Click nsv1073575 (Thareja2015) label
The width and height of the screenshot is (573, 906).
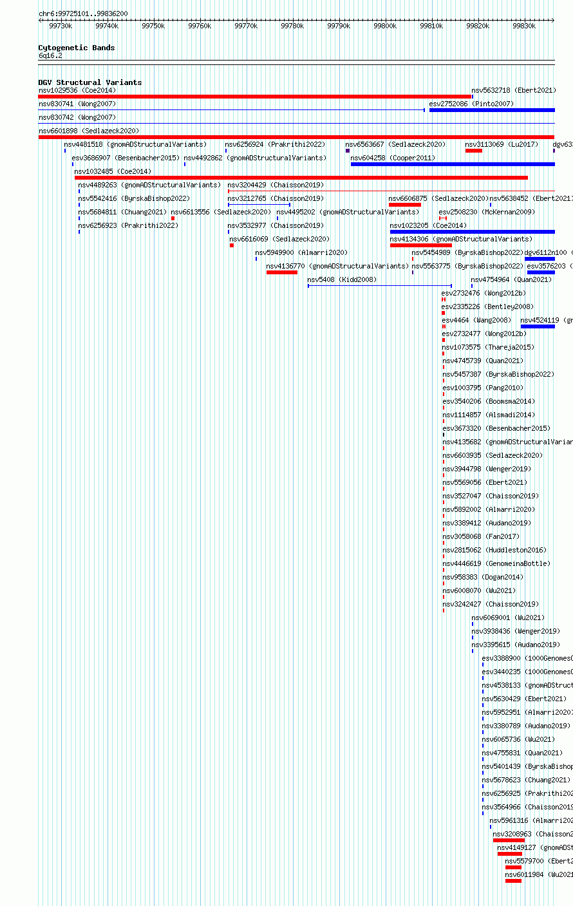(x=489, y=347)
